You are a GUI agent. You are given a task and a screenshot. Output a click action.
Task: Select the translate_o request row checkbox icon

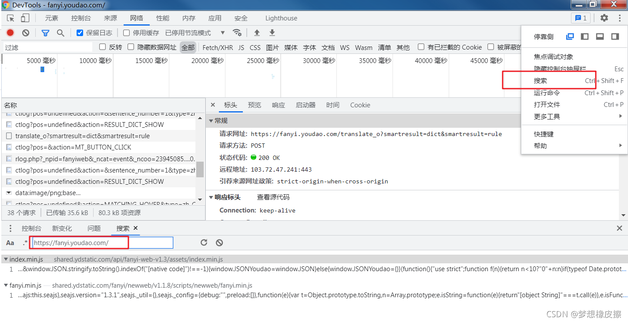coord(9,136)
